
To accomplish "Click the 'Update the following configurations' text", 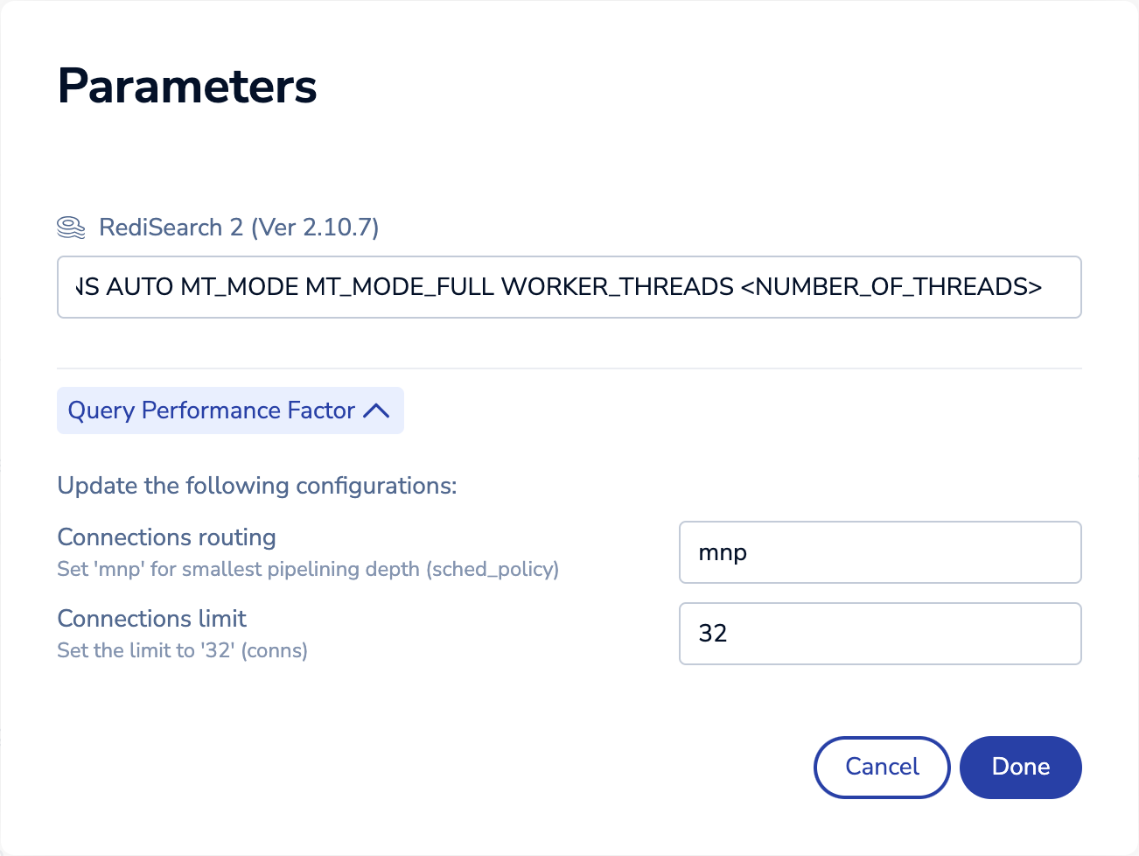I will click(x=257, y=486).
